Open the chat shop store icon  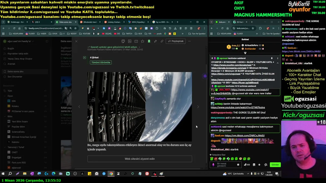tap(254, 165)
